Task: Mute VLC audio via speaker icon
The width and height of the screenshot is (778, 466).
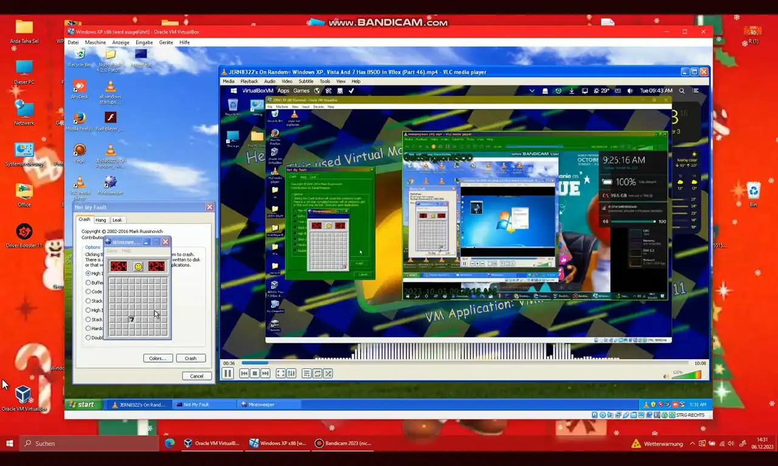Action: coord(666,376)
